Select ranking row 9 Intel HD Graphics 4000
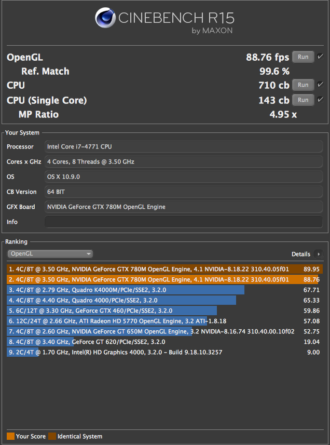 [x=164, y=352]
